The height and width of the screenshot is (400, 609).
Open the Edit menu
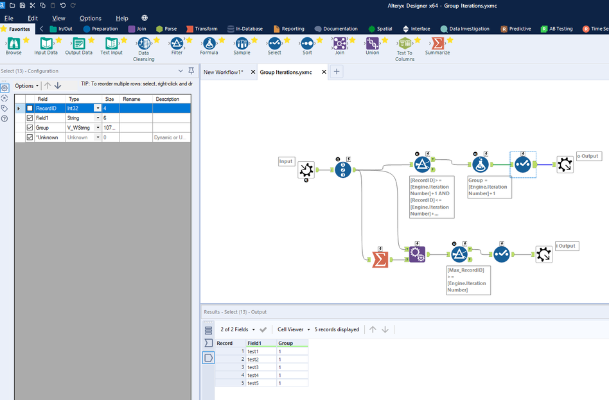point(33,18)
